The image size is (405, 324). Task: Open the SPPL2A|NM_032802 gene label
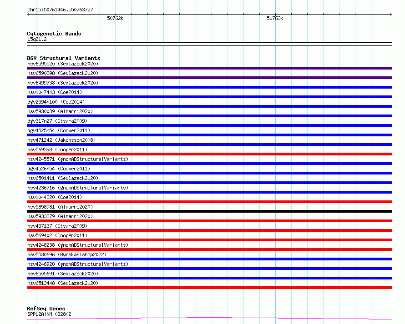(49, 314)
